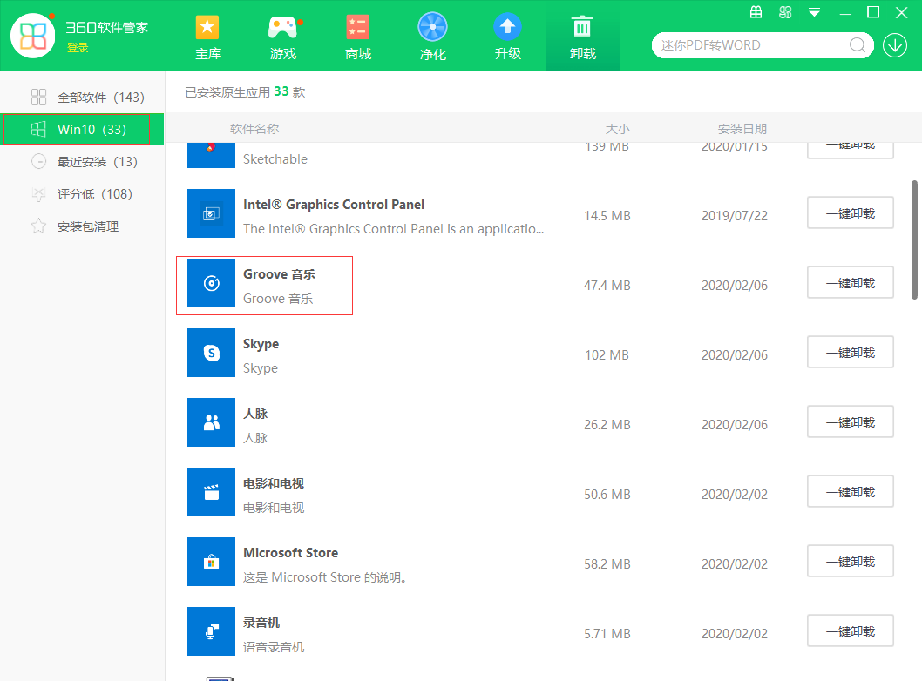Uninstall Skype with 一键卸载

[x=851, y=352]
